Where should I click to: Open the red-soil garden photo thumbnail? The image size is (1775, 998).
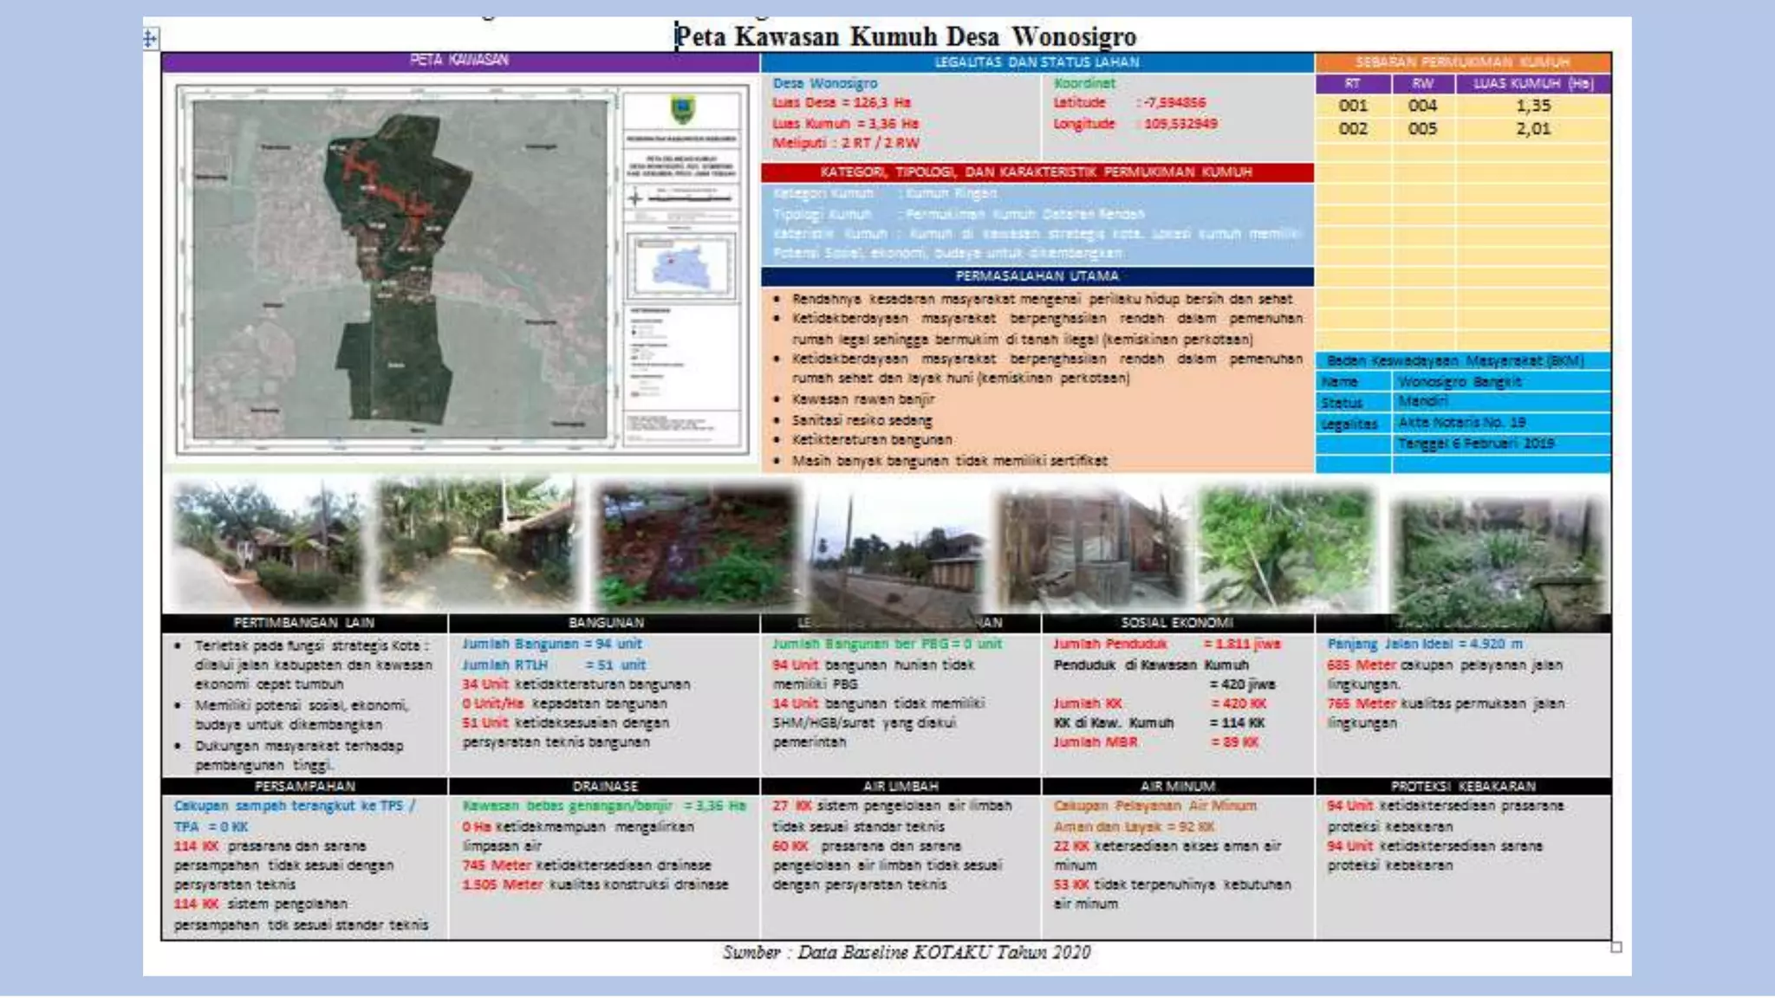696,546
